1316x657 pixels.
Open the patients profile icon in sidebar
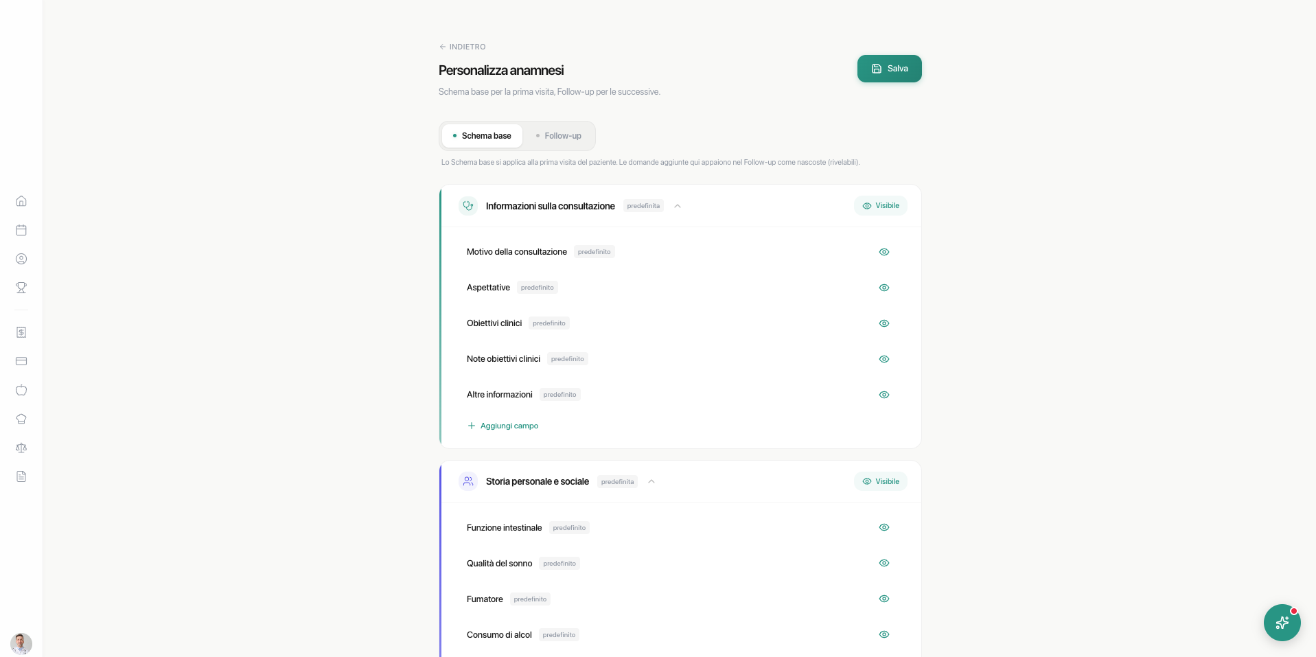pos(21,259)
